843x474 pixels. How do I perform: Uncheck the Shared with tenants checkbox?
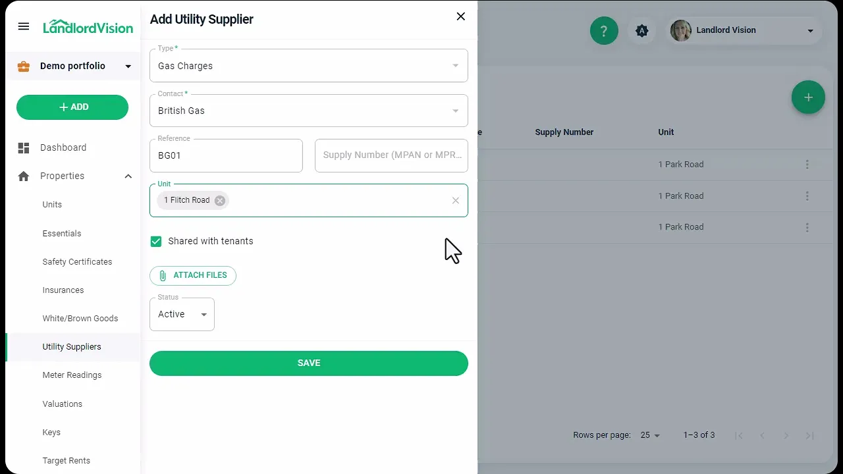156,242
